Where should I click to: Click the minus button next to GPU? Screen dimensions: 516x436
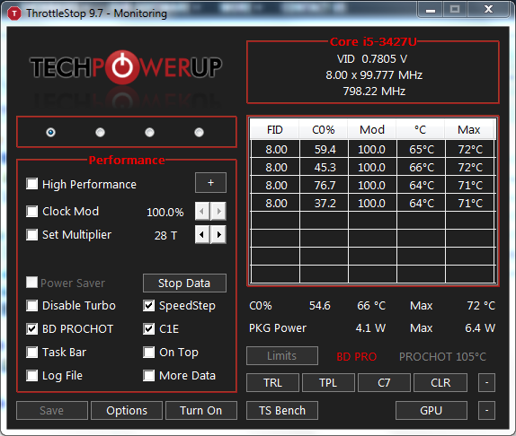486,410
